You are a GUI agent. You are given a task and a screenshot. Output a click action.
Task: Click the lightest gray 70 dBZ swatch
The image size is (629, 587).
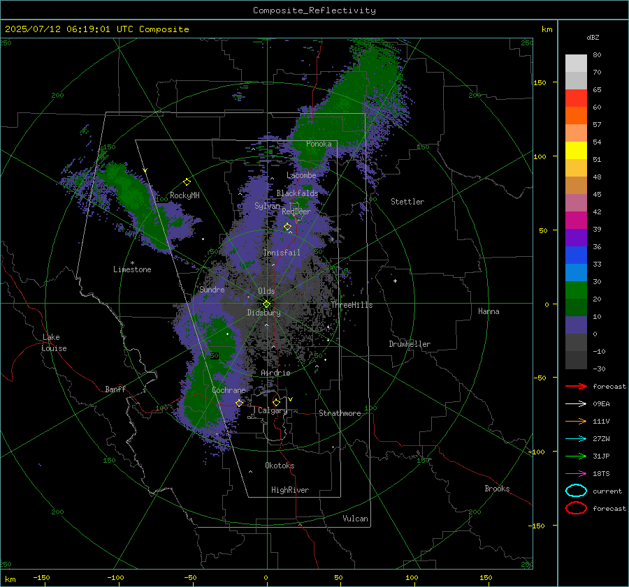(576, 63)
